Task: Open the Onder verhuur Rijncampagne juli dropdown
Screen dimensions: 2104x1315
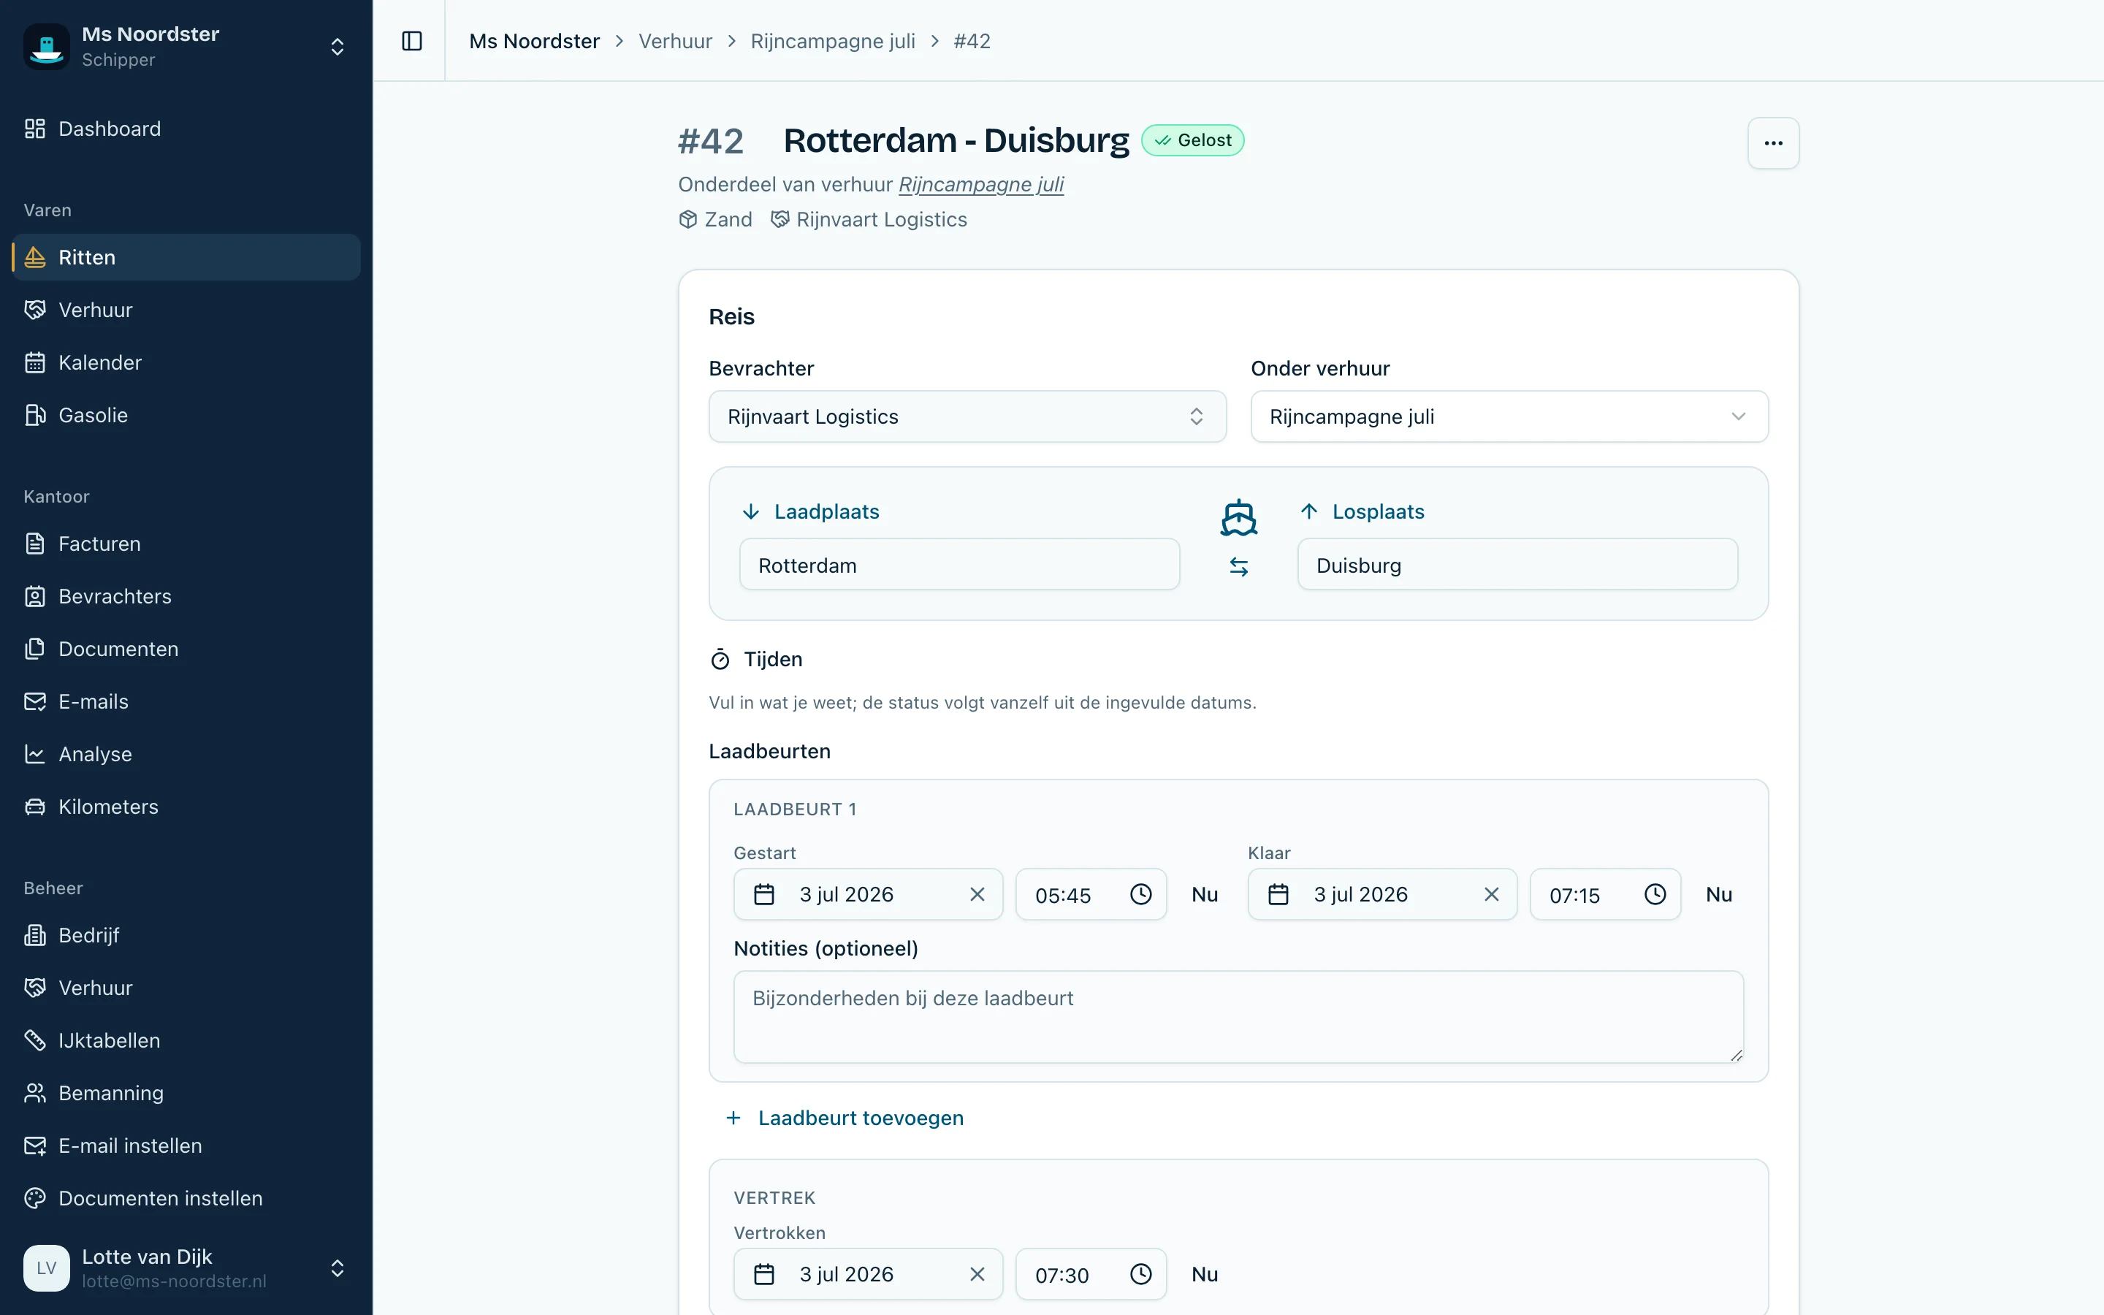Action: (1509, 416)
